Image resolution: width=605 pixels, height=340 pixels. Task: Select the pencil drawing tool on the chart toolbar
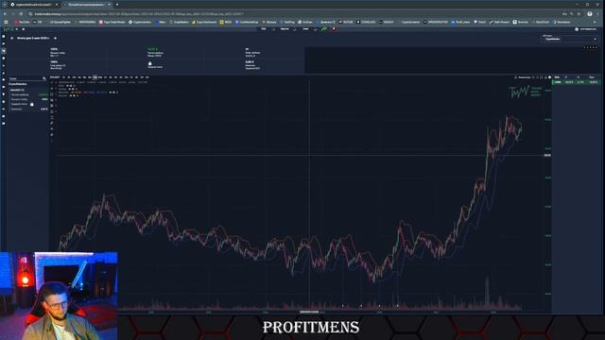(x=52, y=123)
